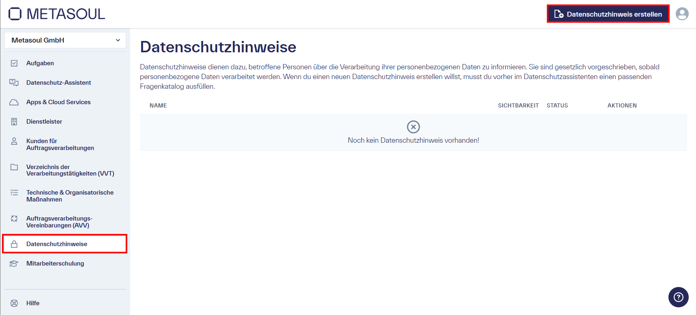Click the lock icon beside Datenschutzhinweise
The height and width of the screenshot is (315, 696).
[x=14, y=244]
